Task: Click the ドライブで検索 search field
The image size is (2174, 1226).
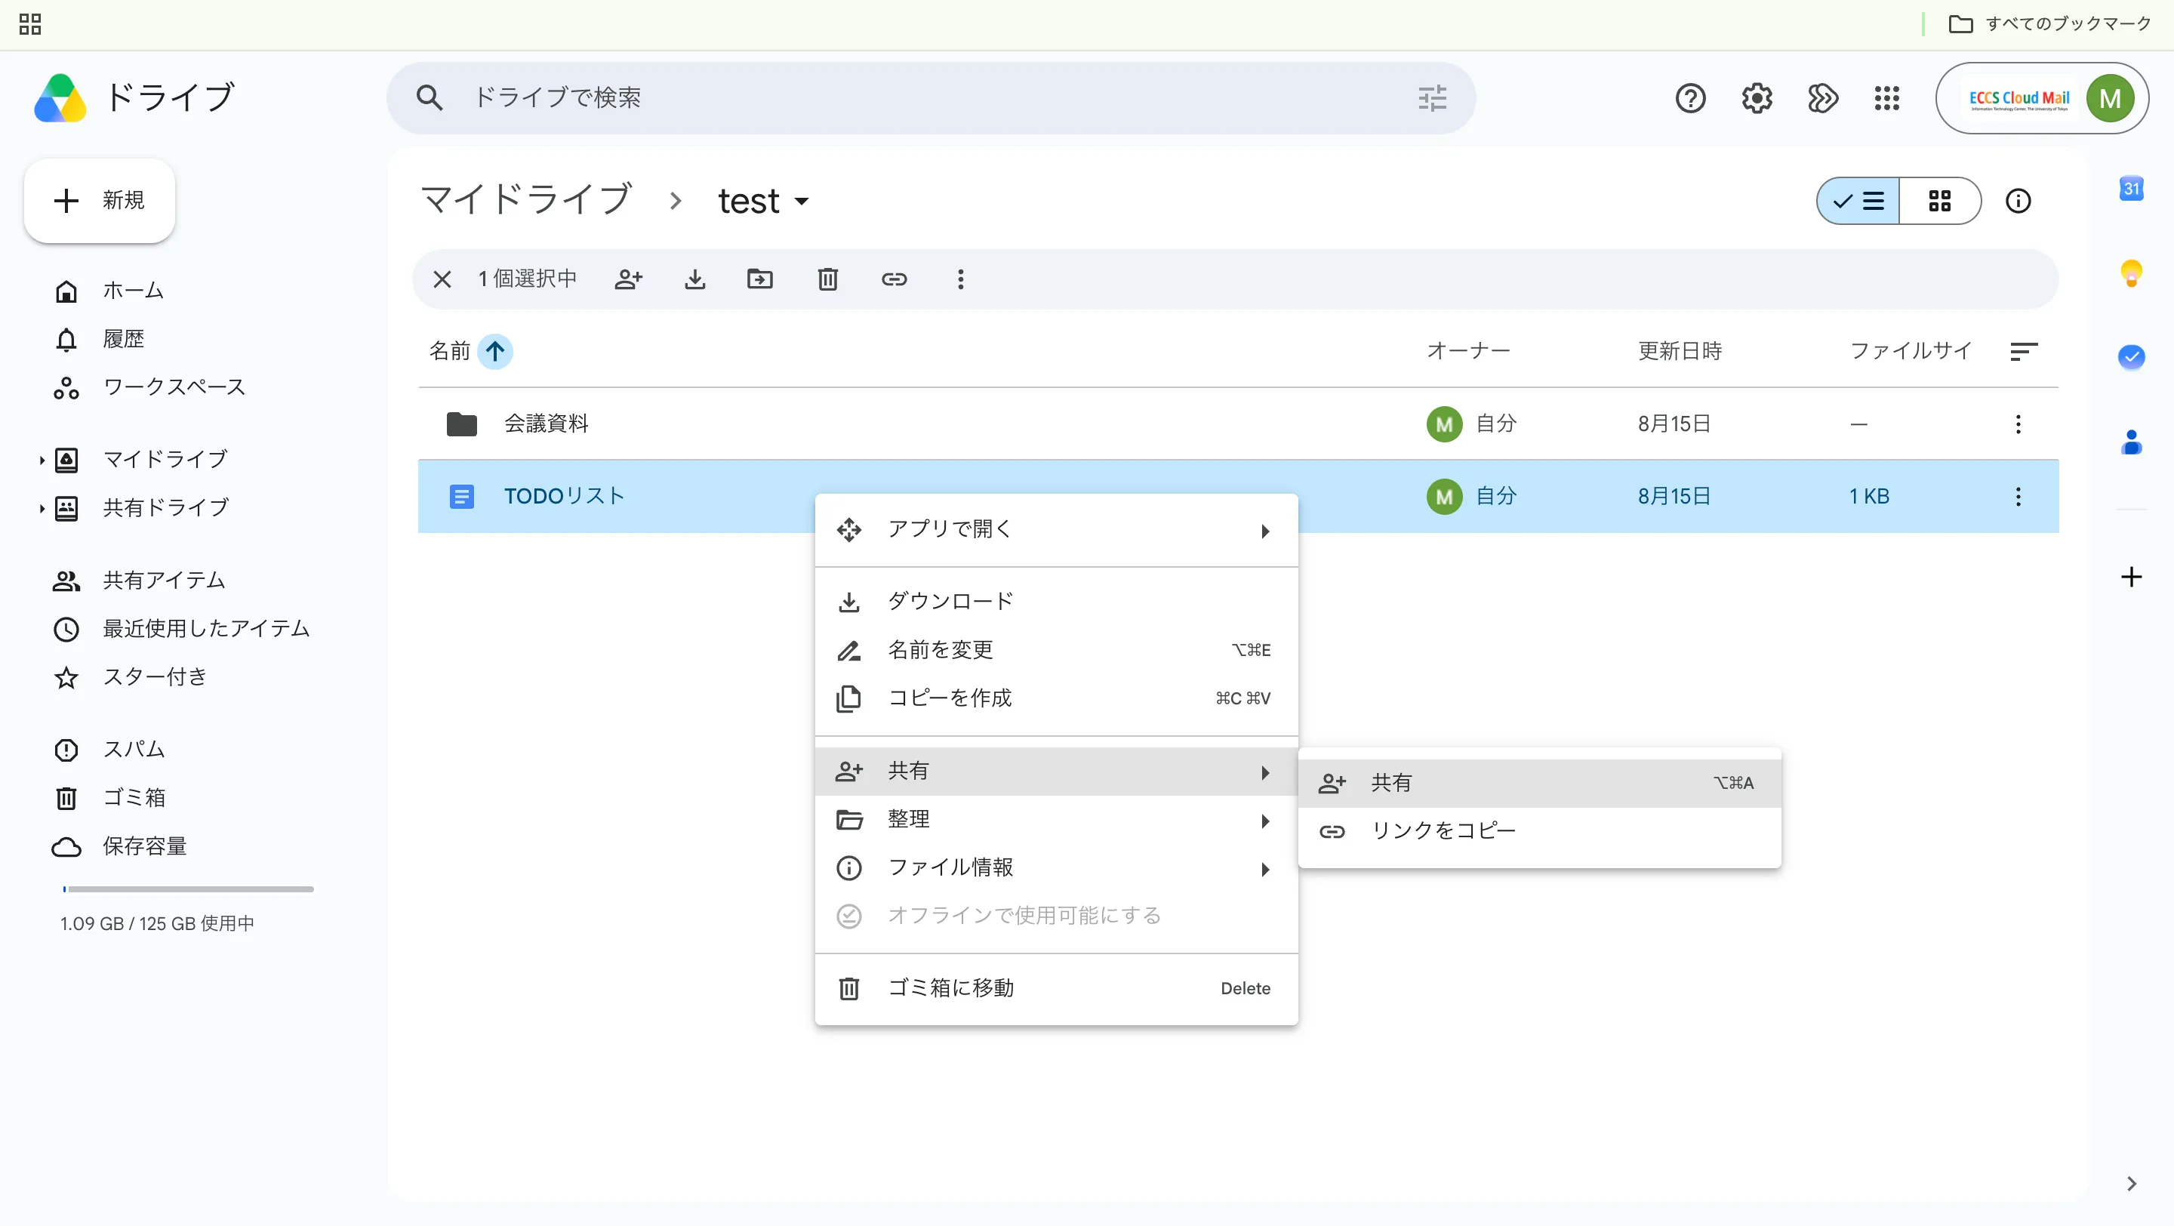Action: [931, 98]
